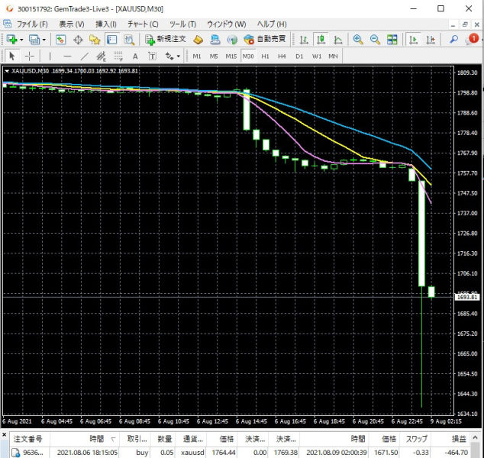Open the ヘルプ (H) menu
This screenshot has height=458, width=484.
click(272, 24)
